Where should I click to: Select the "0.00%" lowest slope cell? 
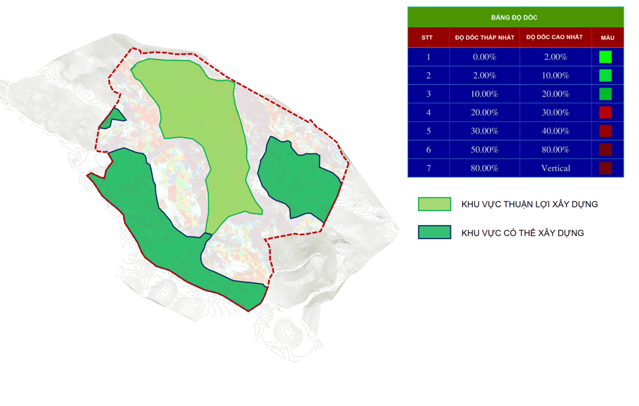(x=484, y=57)
